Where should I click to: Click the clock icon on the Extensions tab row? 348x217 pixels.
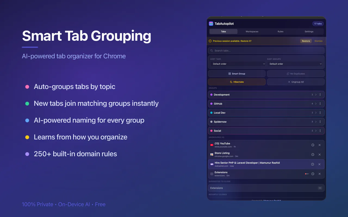[x=313, y=174]
